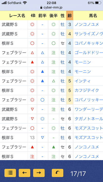Open horse link カフジテイク
The width and height of the screenshot is (103, 182).
pyautogui.click(x=87, y=90)
